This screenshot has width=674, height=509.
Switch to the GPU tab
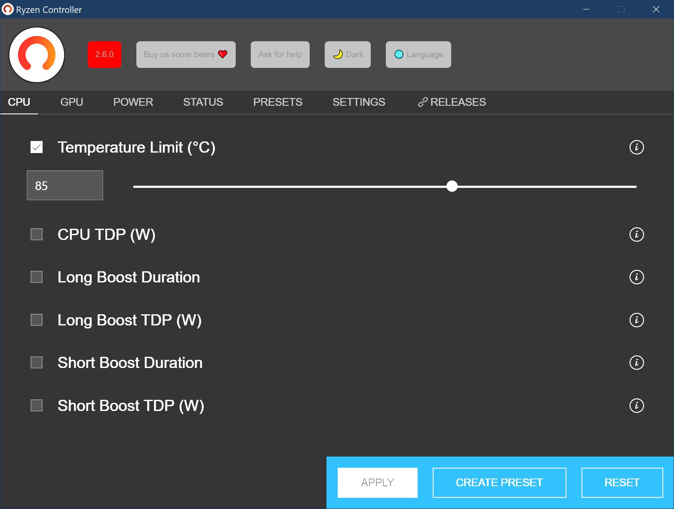coord(72,102)
